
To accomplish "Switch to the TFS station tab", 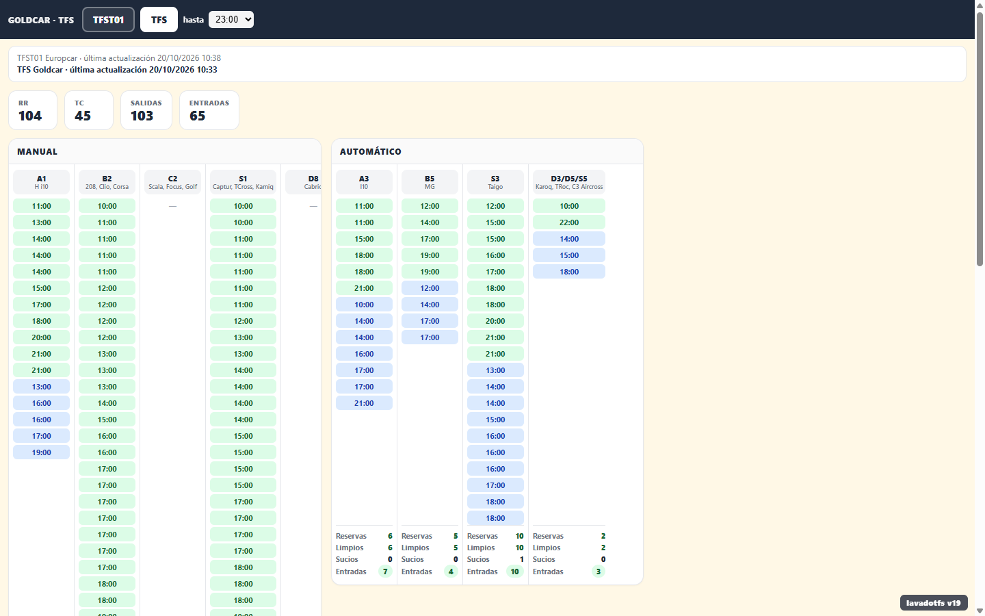I will (159, 20).
